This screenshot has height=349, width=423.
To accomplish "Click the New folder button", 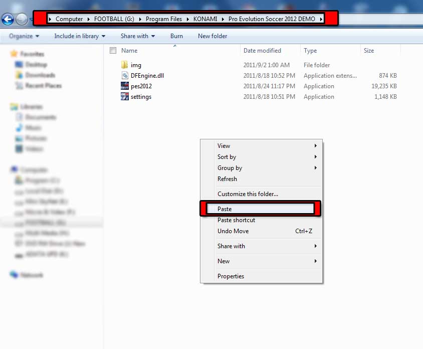I will 213,36.
